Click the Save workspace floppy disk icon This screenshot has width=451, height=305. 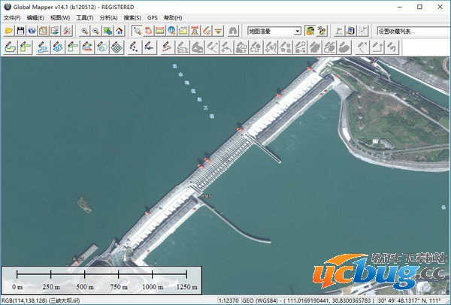pos(20,31)
